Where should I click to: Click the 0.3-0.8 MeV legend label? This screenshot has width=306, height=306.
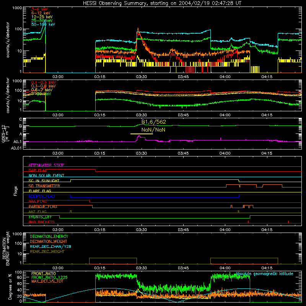point(44,86)
